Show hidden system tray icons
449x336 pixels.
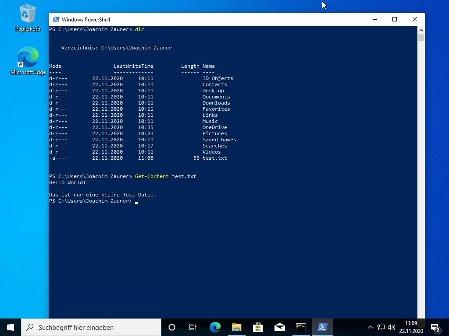click(x=370, y=327)
